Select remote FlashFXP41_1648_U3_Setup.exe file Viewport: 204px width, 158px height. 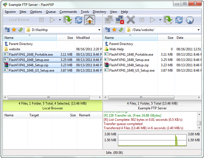point(153,70)
